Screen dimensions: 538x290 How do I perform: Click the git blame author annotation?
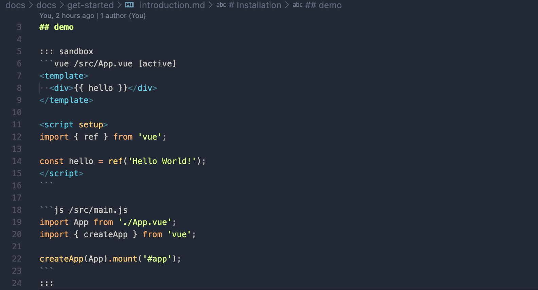92,16
